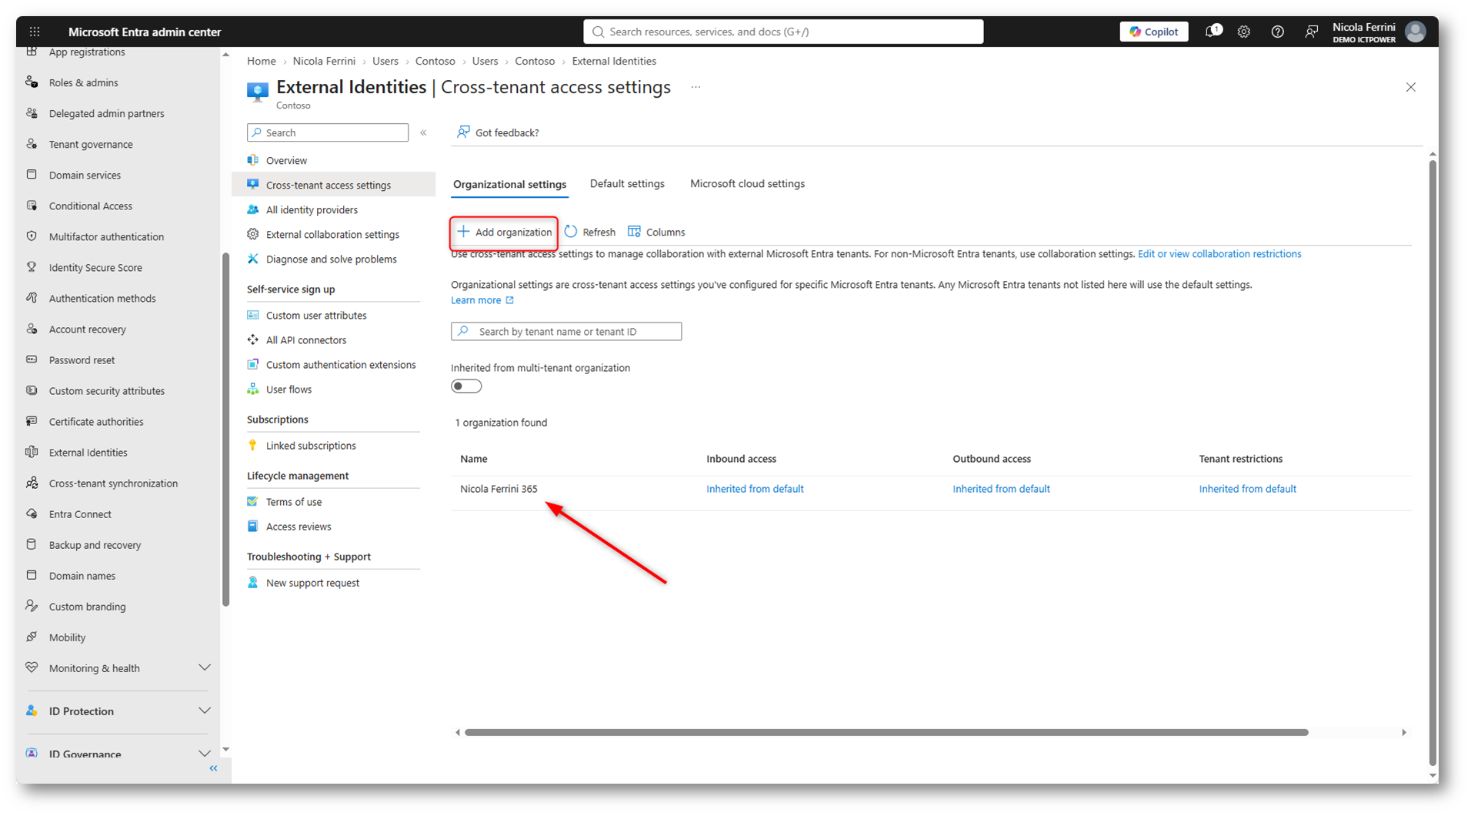1471x816 pixels.
Task: Open Outbound access Inherited from default link
Action: click(1001, 489)
